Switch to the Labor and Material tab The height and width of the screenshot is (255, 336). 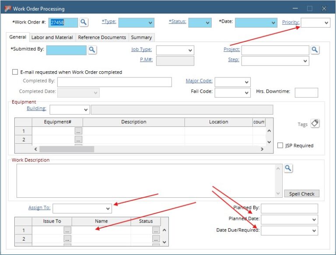(x=52, y=37)
